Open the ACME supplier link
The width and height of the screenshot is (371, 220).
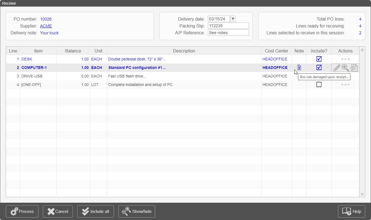[x=46, y=26]
